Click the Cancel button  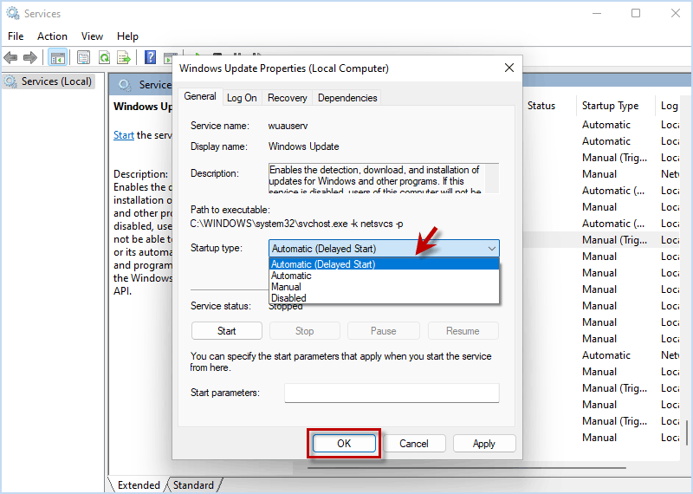(414, 443)
